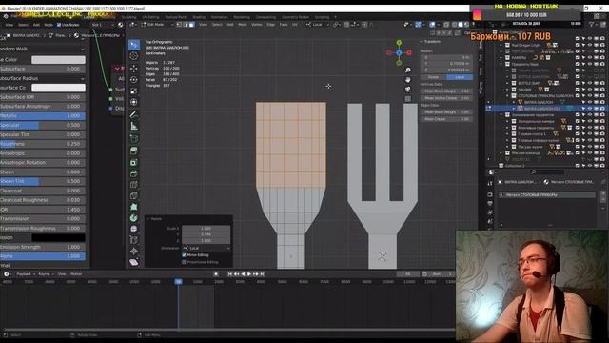Toggle render camera icon for Collection 2

pos(602,166)
